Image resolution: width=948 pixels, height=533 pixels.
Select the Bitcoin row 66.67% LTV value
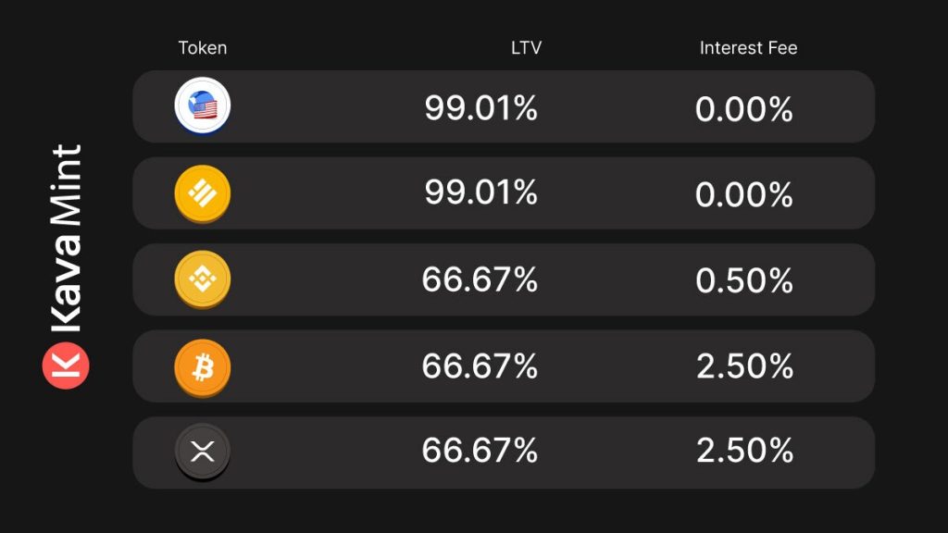tap(480, 366)
